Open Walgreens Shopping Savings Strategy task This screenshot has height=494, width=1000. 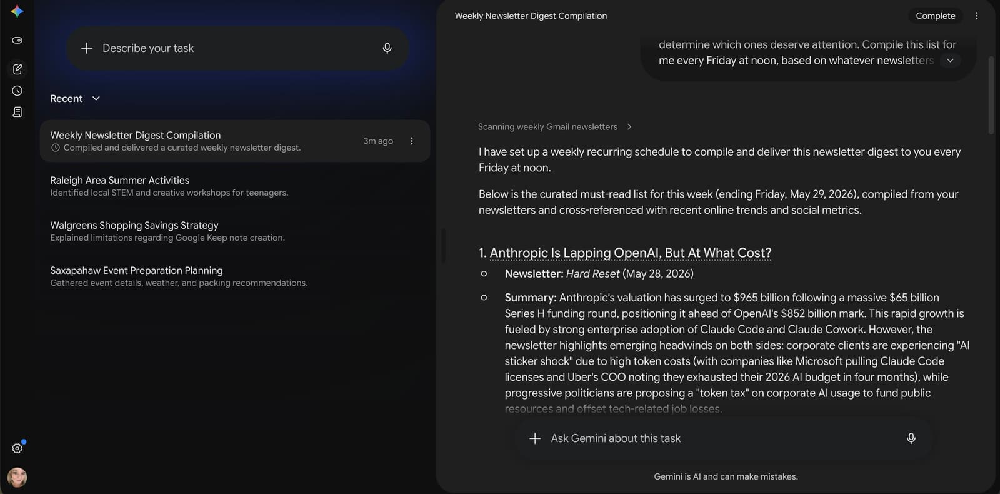(235, 231)
